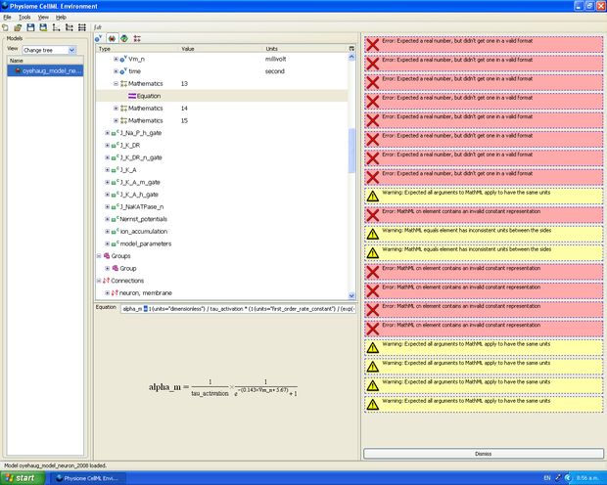The image size is (607, 485).
Task: Switch to the green globe view tab
Action: tap(124, 38)
